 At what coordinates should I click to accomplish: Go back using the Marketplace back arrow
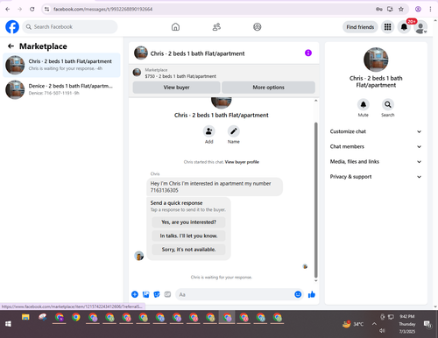pos(11,46)
